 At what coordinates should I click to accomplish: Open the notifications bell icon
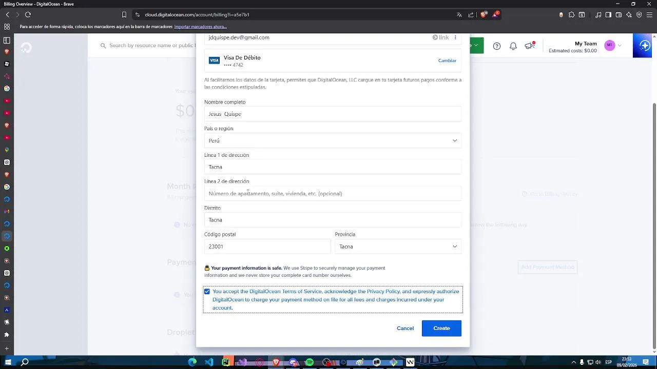tap(513, 46)
